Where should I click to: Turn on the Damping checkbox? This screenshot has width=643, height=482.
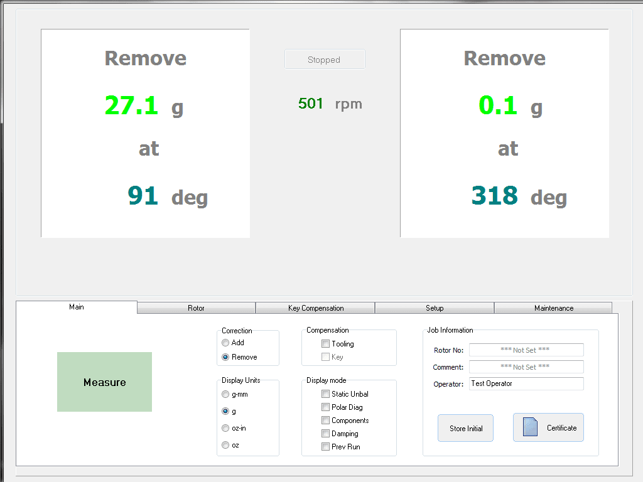coord(325,434)
